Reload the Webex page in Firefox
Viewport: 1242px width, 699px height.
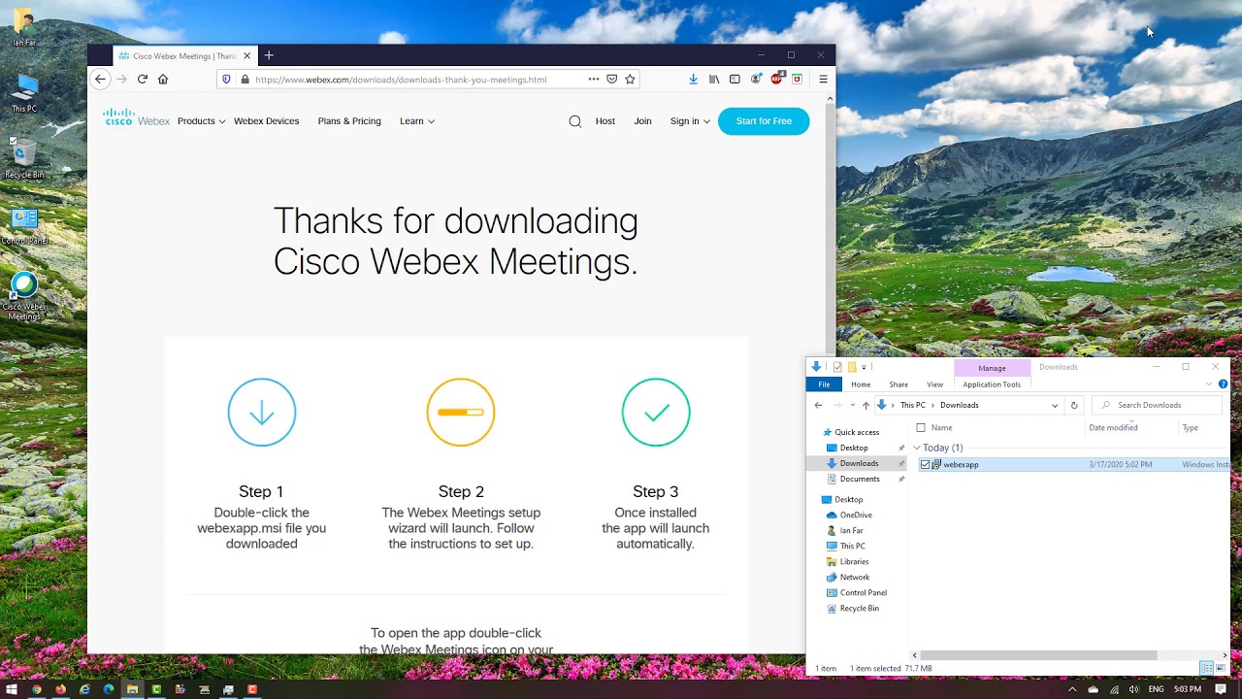[x=143, y=80]
